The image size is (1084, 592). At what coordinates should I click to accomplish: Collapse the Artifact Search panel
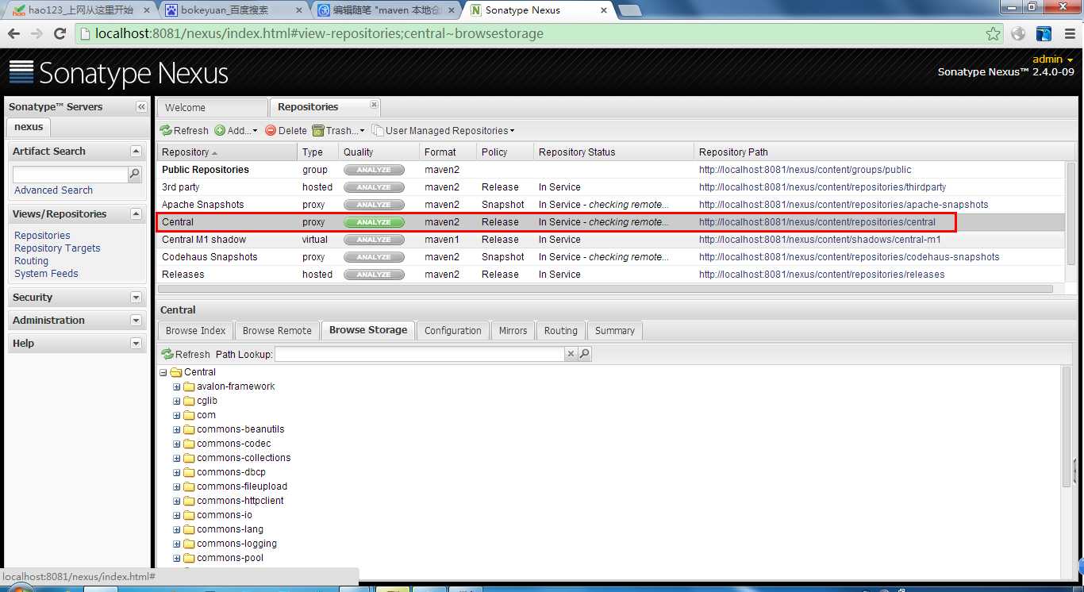tap(136, 152)
